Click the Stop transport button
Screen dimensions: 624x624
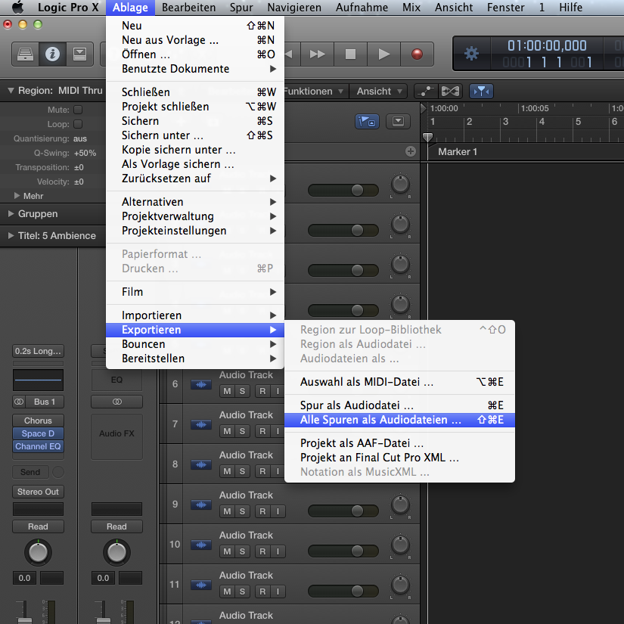[350, 54]
